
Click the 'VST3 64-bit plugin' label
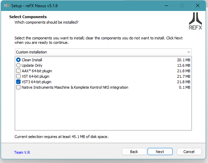pos(36,82)
